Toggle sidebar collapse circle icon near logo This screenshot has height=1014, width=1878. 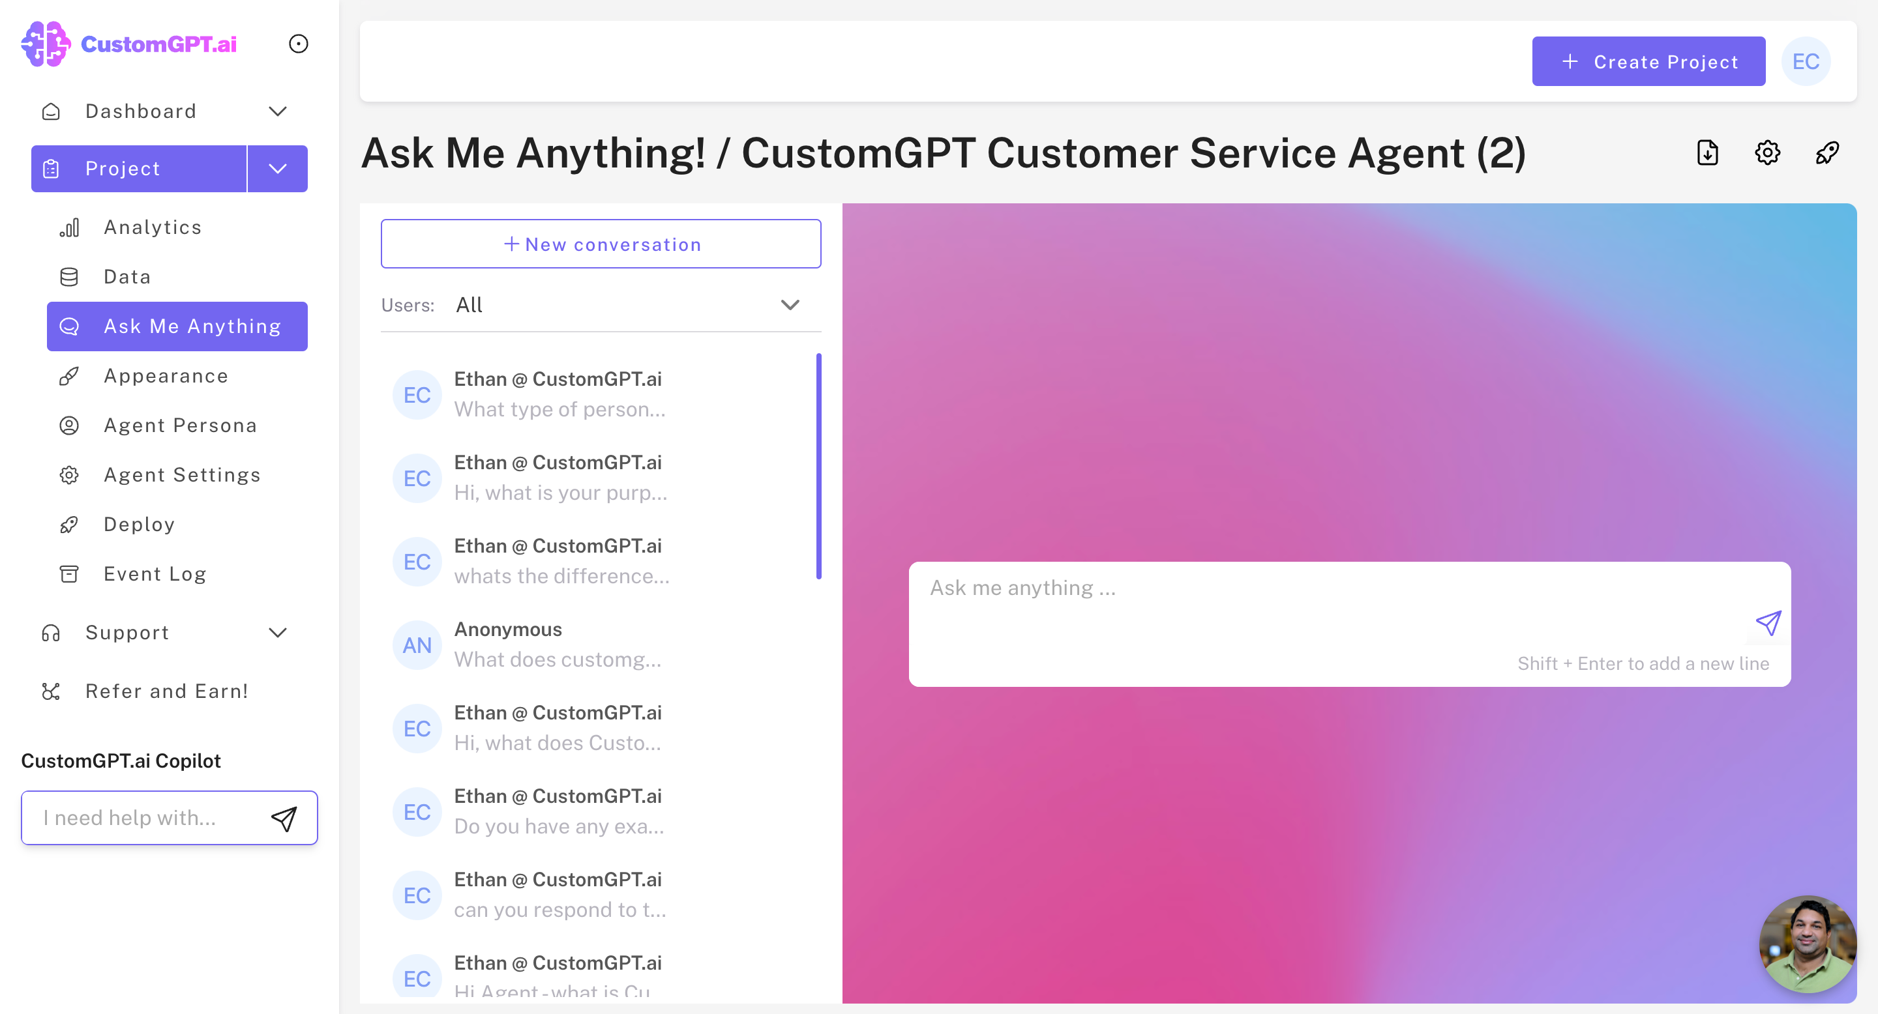tap(298, 44)
